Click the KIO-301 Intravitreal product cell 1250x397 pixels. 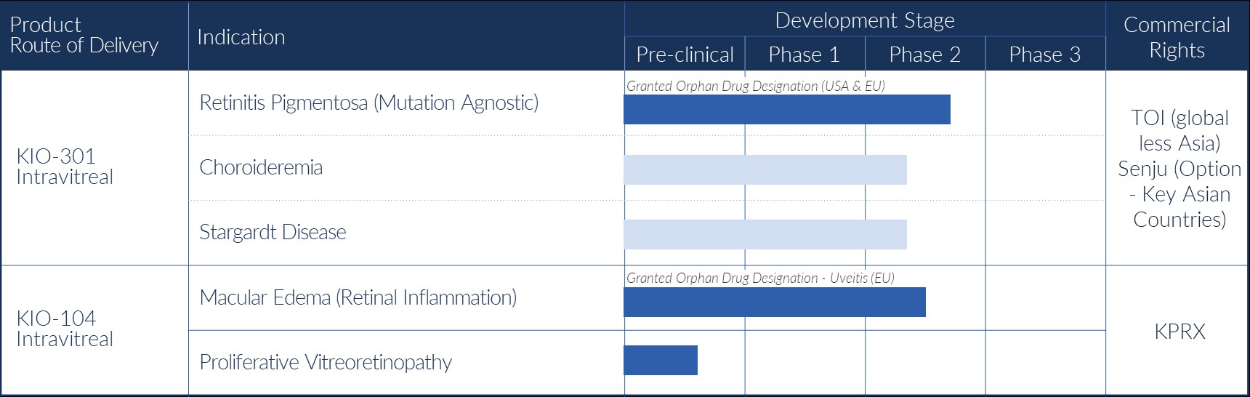pos(65,167)
